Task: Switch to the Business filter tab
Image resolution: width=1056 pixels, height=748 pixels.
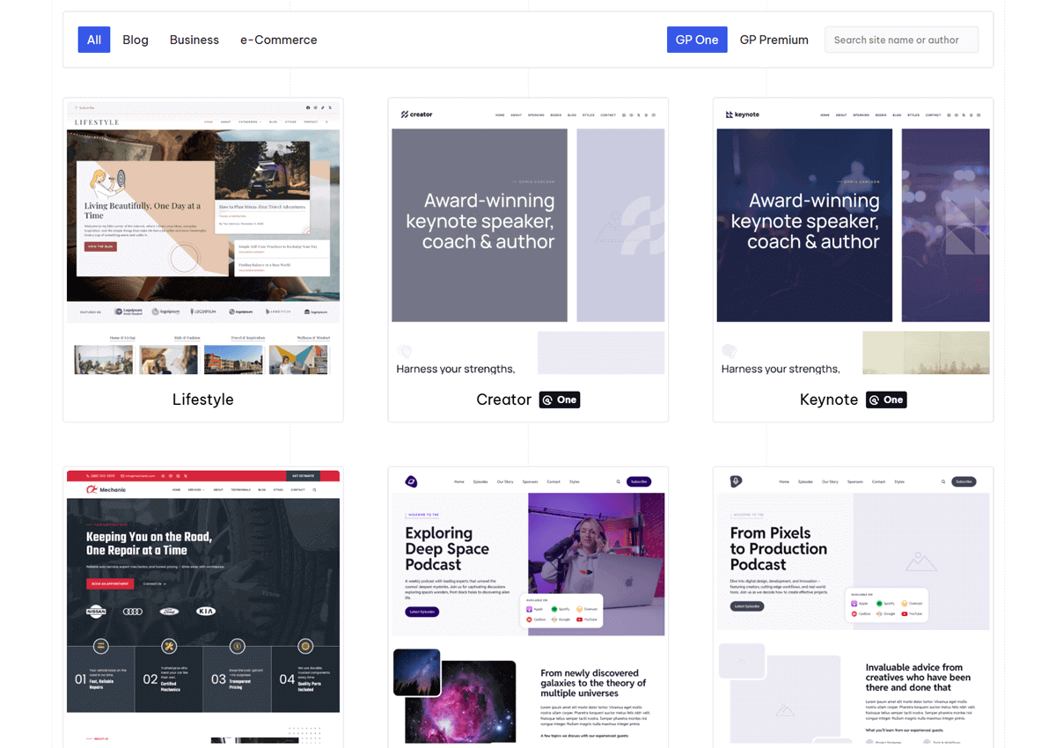Action: point(194,39)
